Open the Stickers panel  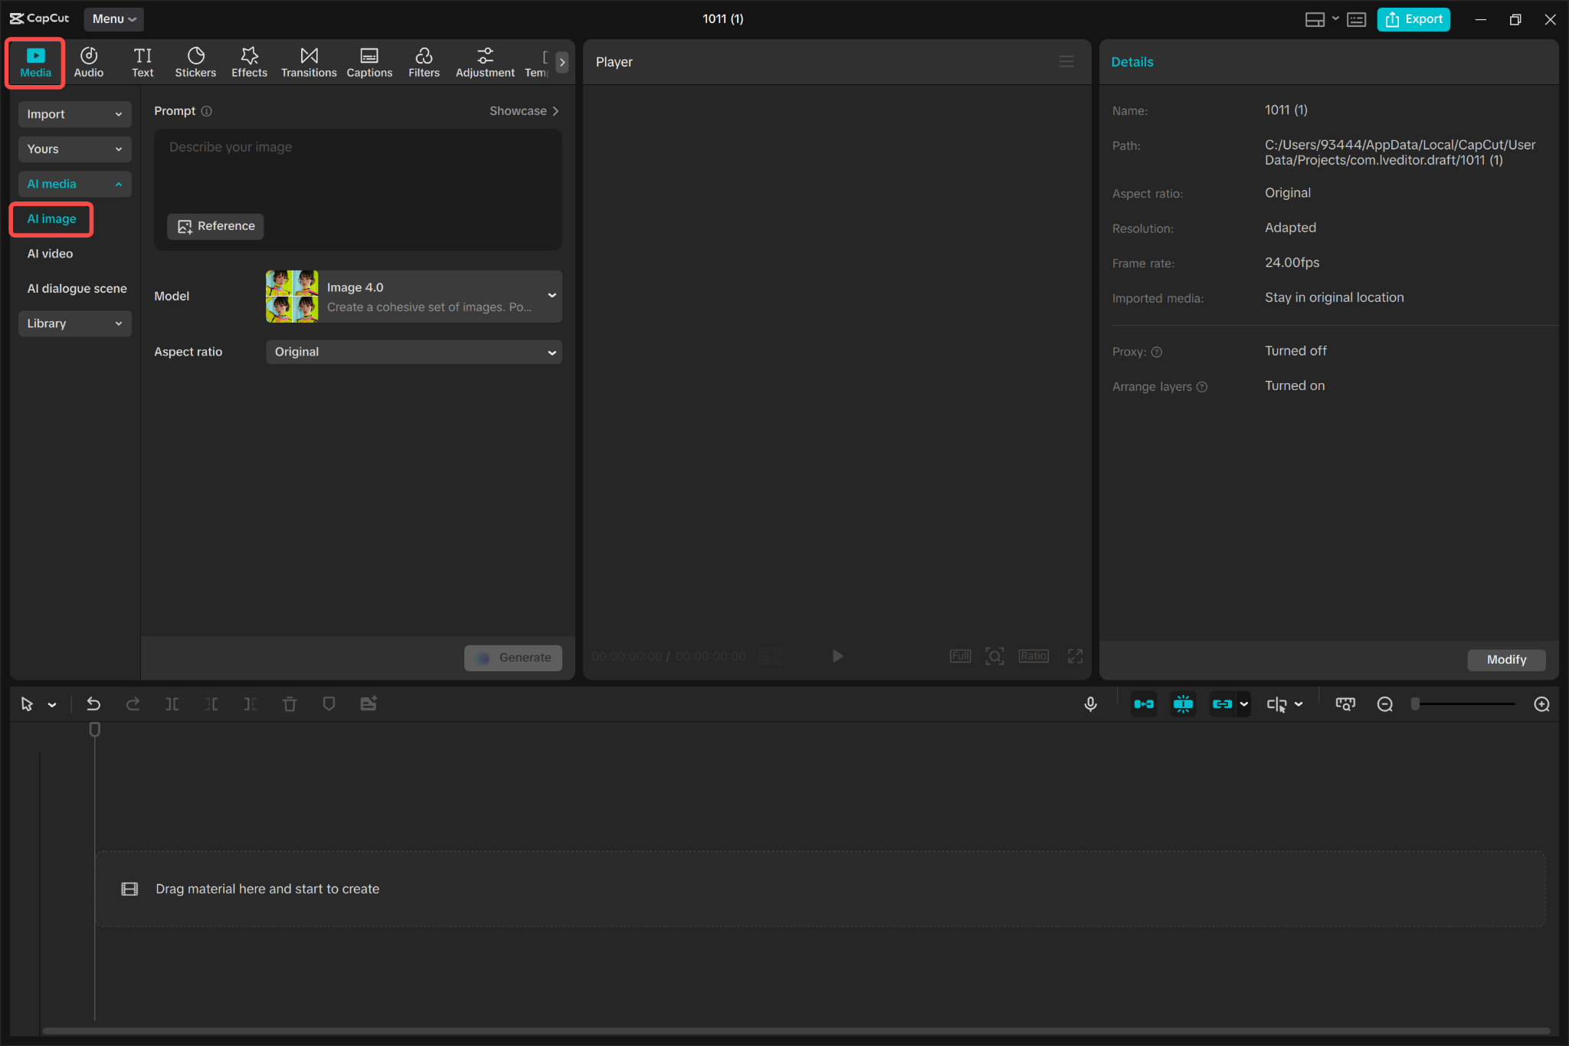coord(195,61)
